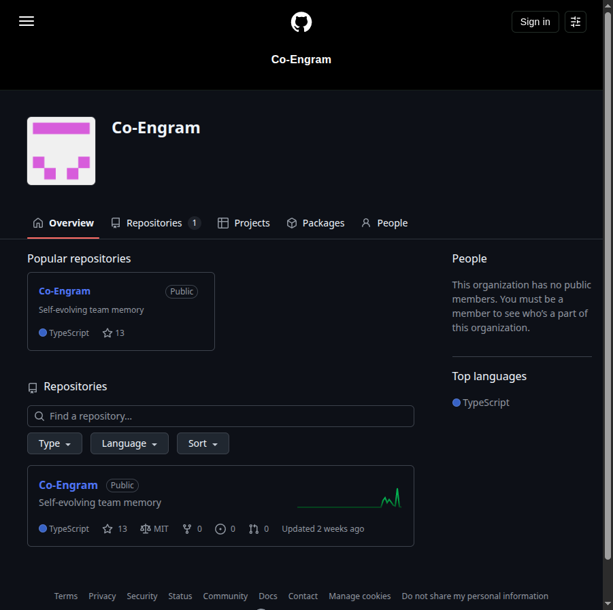The height and width of the screenshot is (610, 613).
Task: Click the table icon in Projects tab
Action: pyautogui.click(x=223, y=223)
